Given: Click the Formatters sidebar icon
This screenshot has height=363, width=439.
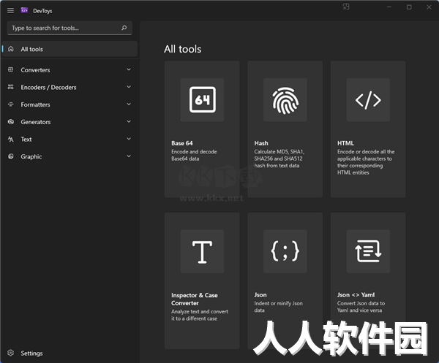Looking at the screenshot, I should [11, 104].
